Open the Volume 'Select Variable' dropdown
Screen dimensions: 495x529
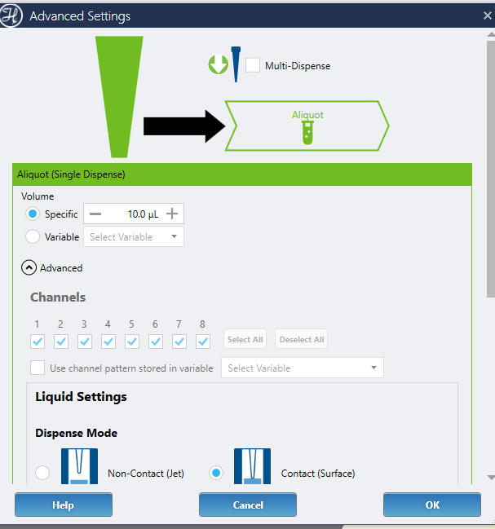[x=133, y=236]
